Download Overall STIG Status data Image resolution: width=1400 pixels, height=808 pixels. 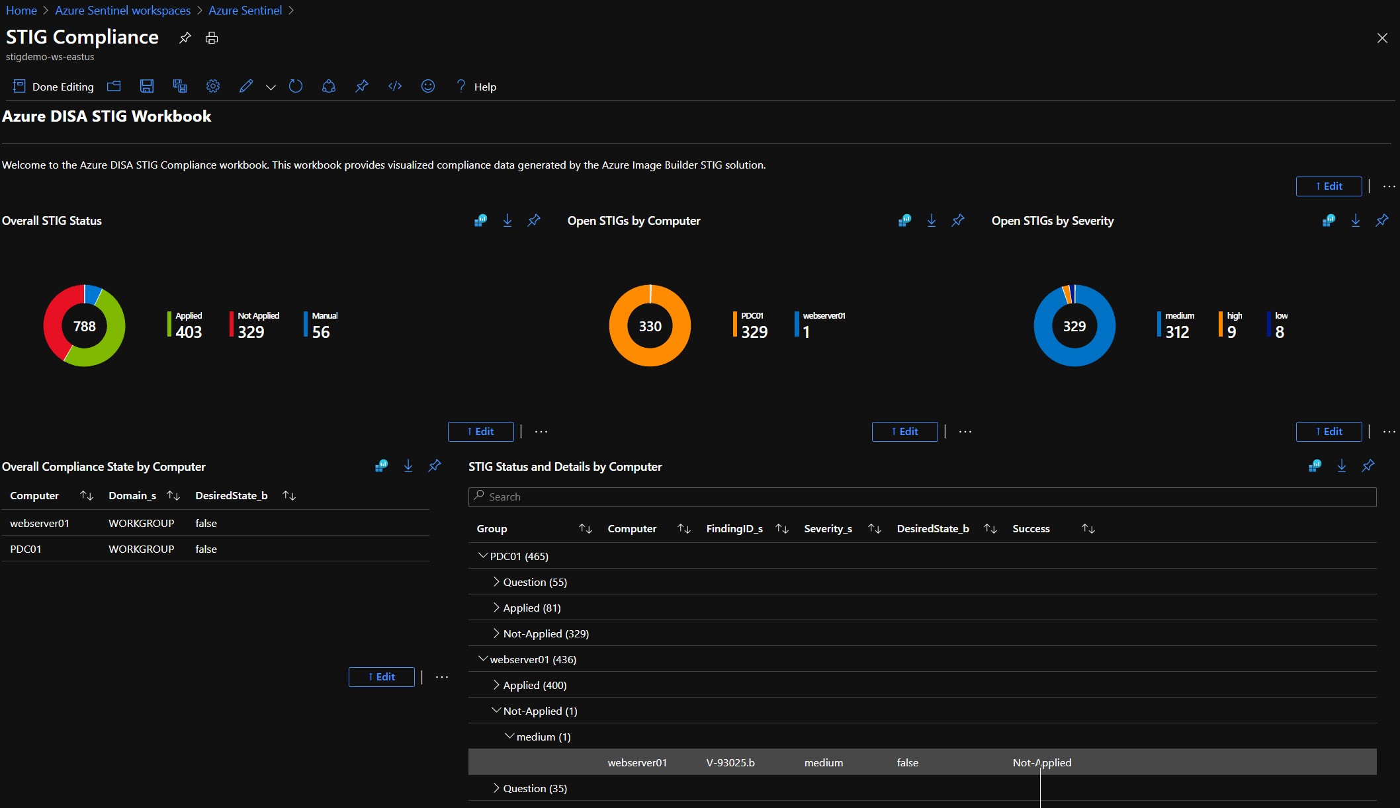(507, 220)
